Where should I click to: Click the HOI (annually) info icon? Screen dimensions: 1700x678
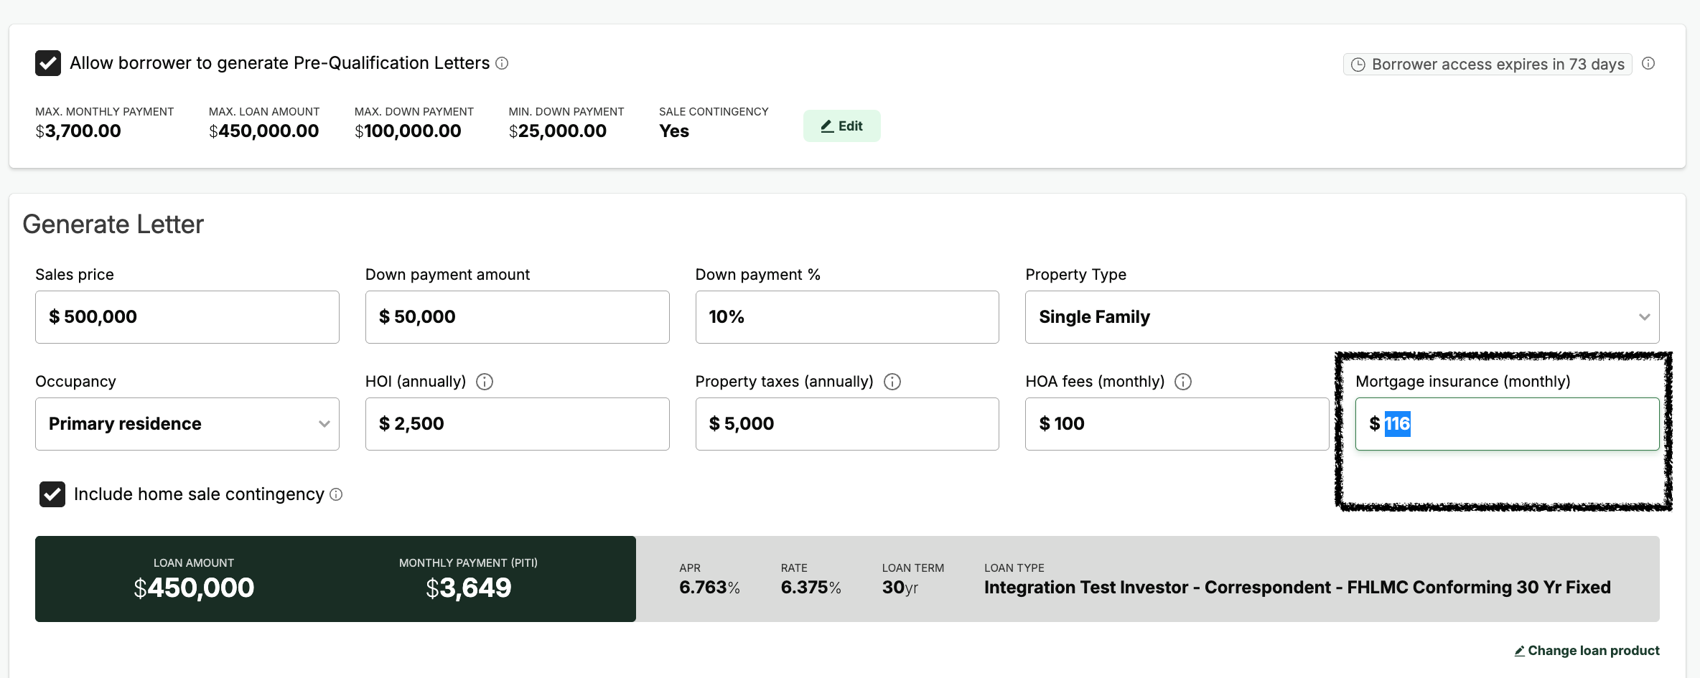[485, 382]
